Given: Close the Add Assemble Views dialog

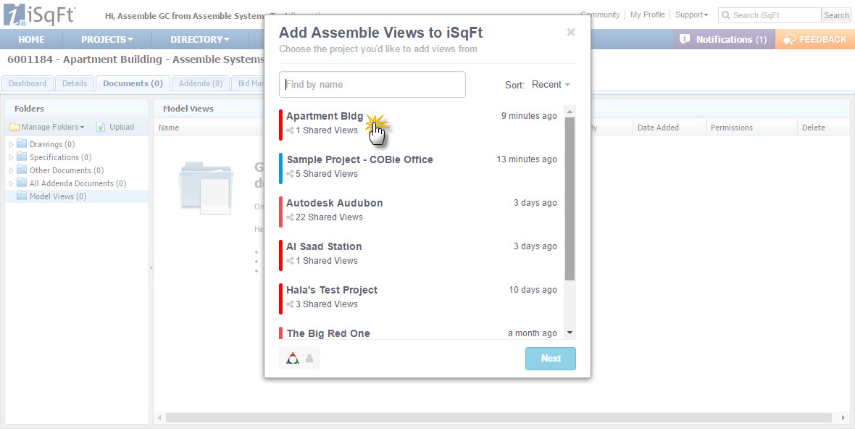Looking at the screenshot, I should [x=571, y=32].
